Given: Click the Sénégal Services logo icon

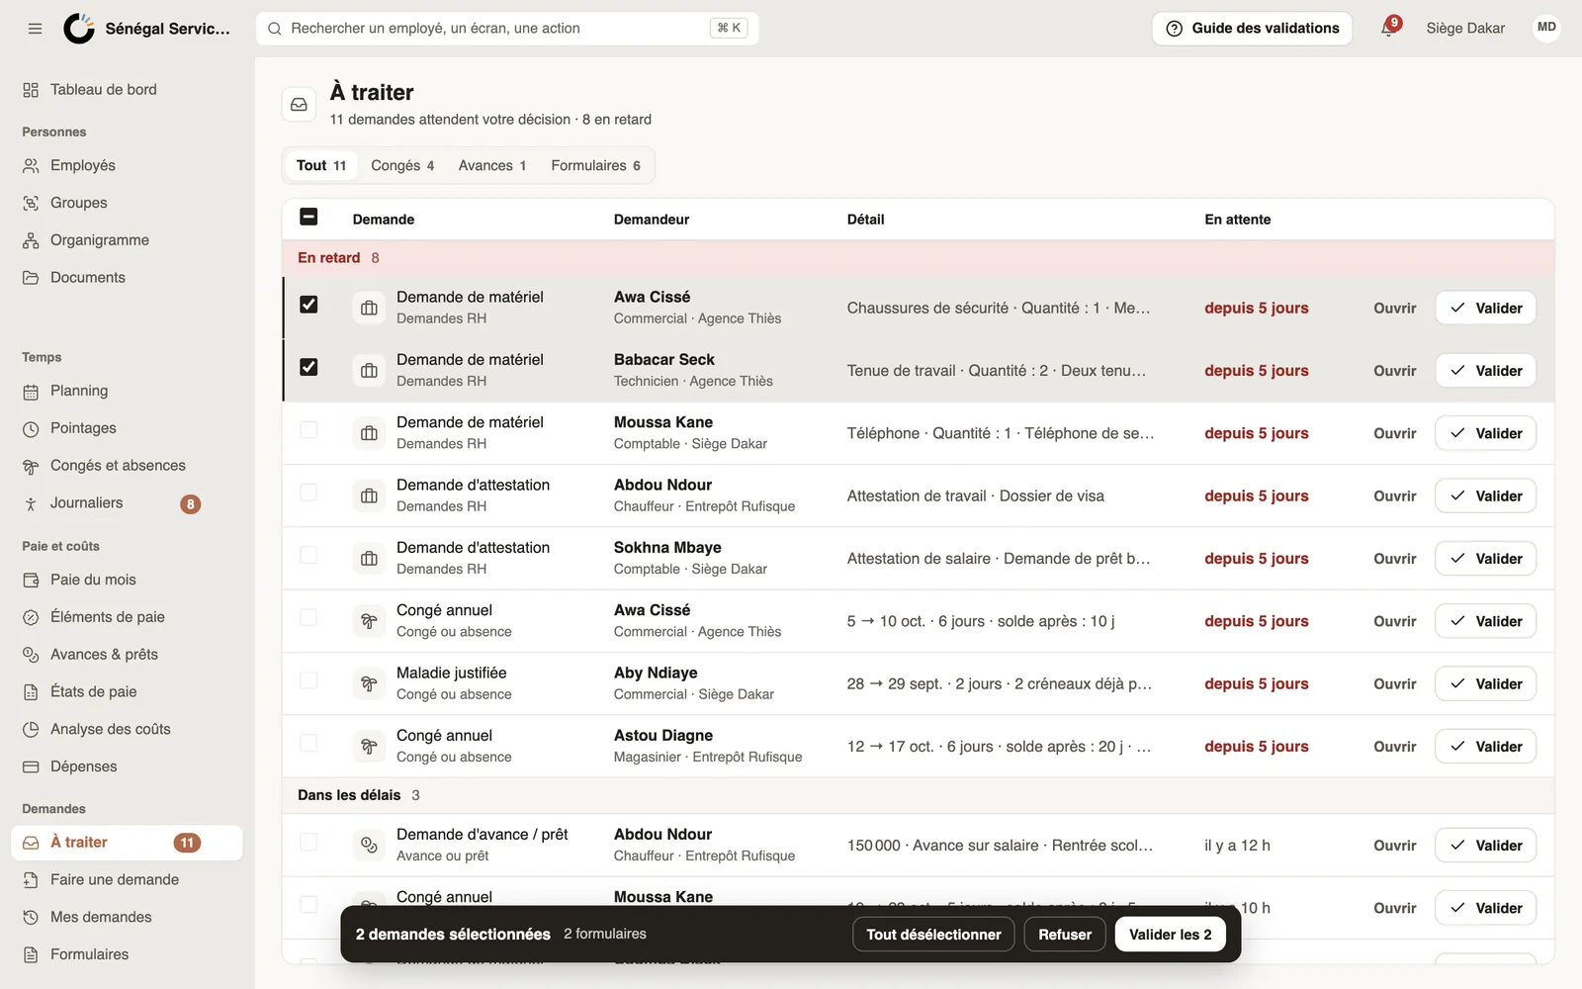Looking at the screenshot, I should (x=79, y=29).
